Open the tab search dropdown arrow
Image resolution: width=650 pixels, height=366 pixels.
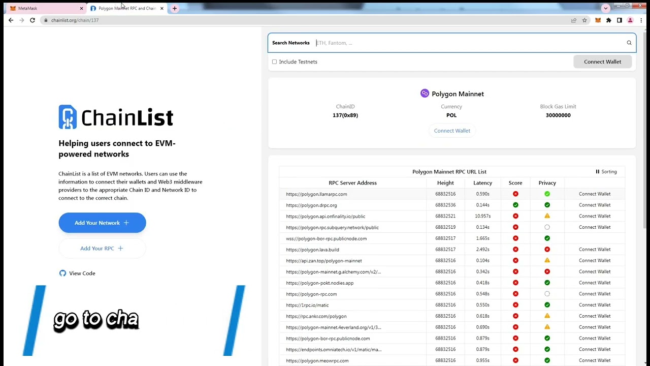(605, 8)
